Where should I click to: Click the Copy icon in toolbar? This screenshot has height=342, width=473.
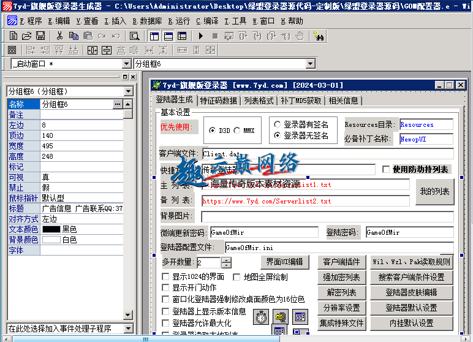[73, 36]
